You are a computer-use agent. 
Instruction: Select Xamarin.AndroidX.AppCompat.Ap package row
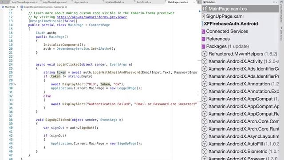point(240,106)
